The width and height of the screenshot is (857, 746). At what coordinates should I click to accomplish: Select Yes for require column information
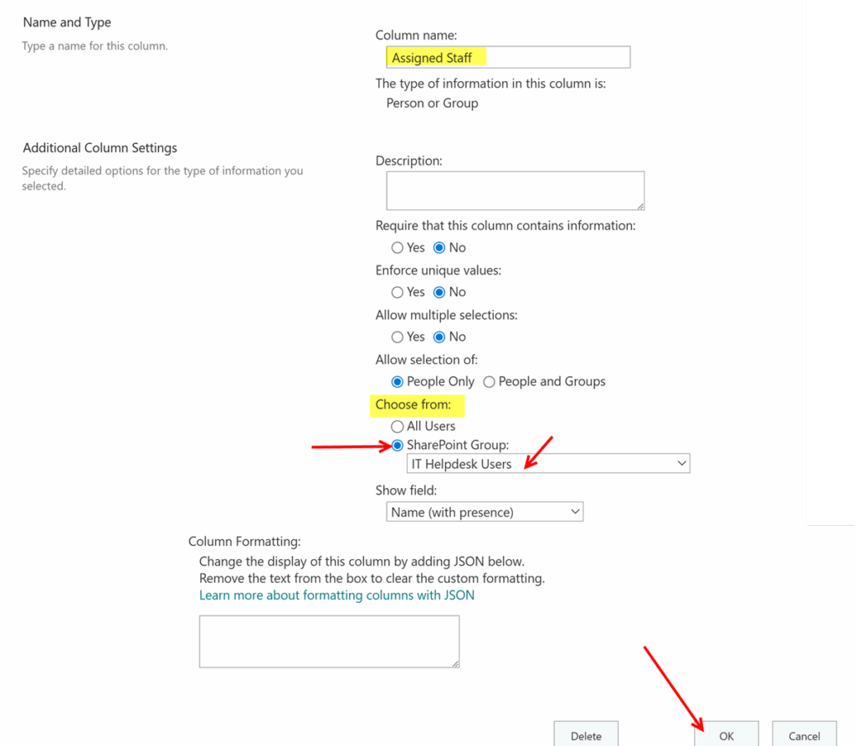398,248
